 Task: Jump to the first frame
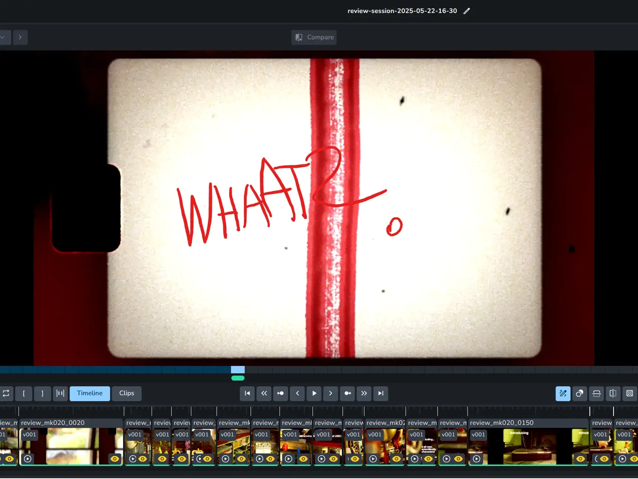[x=247, y=393]
